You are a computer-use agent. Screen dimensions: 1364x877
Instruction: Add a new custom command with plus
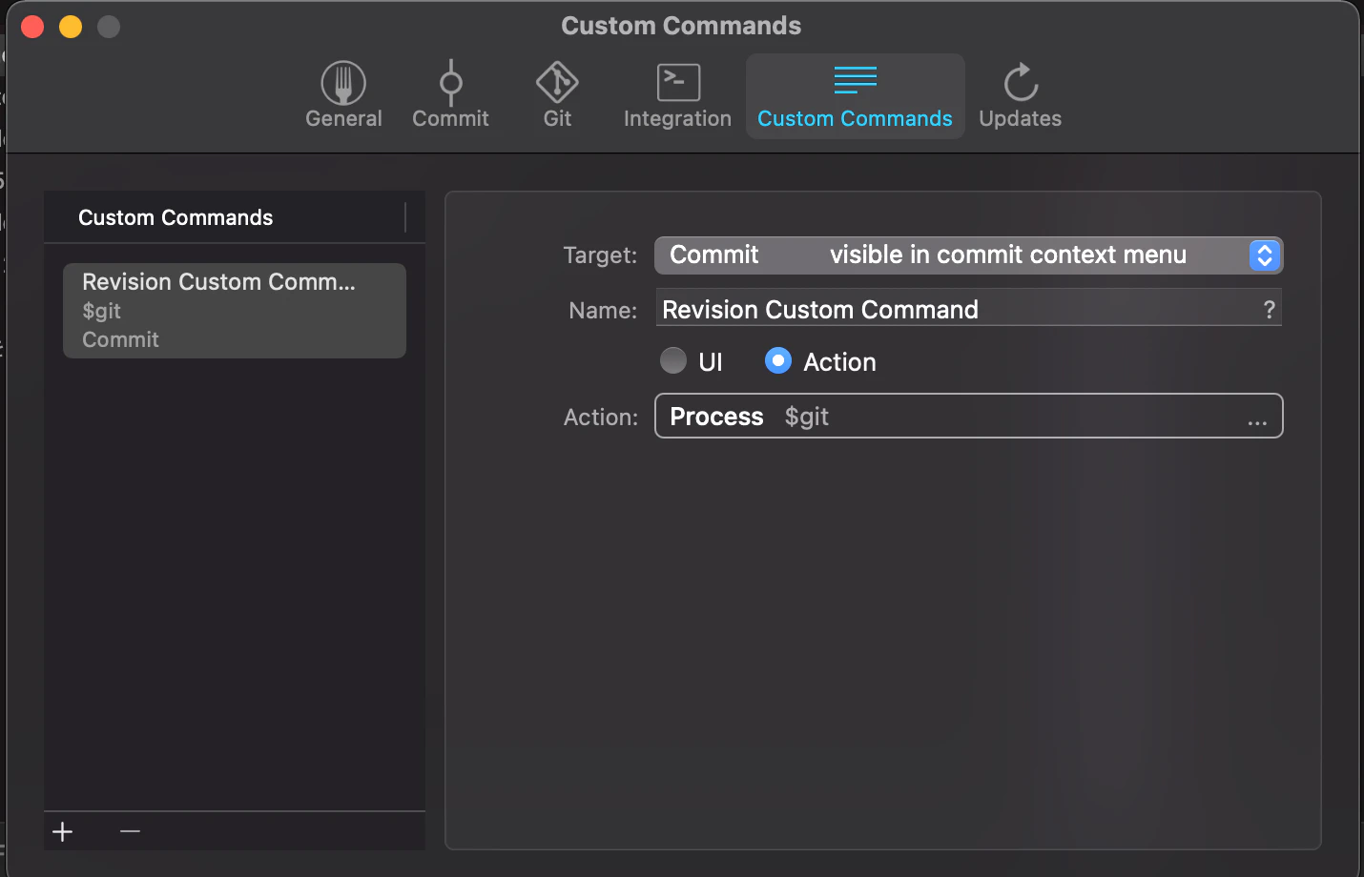[x=63, y=831]
